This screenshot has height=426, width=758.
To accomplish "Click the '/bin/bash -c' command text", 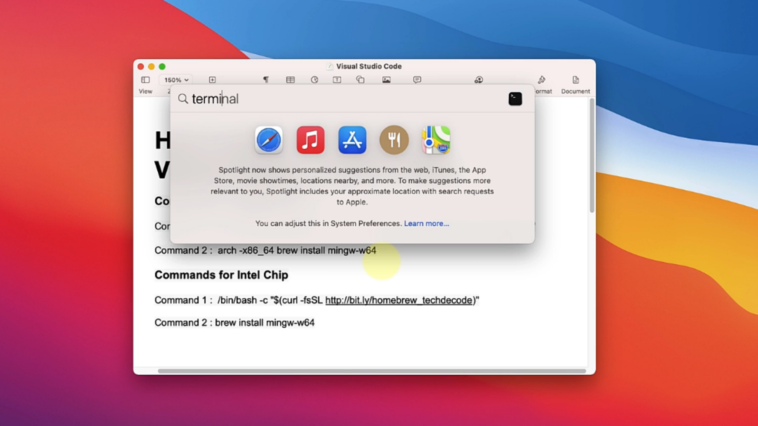I will point(242,300).
